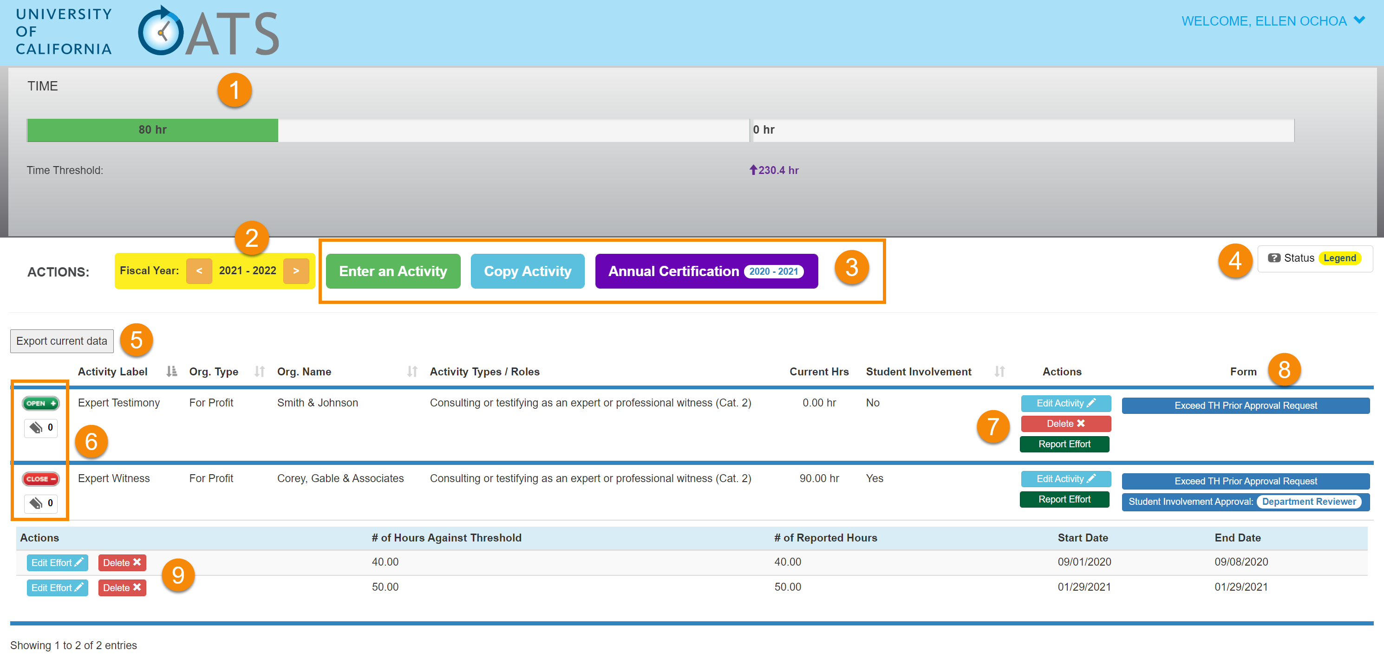
Task: Click the 90.00 hr current hours value
Action: coord(819,478)
